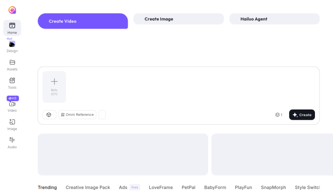
Task: Select the SnapMorph category tab
Action: pos(273,188)
